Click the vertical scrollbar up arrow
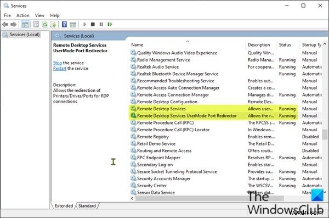Image resolution: width=329 pixels, height=218 pixels. point(325,44)
